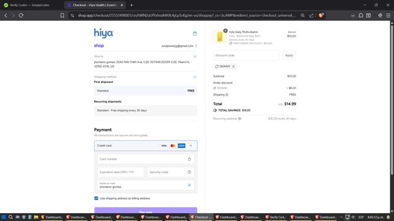Viewport: 394px width, 221px height.
Task: Open the cart bag icon
Action: pyautogui.click(x=195, y=33)
